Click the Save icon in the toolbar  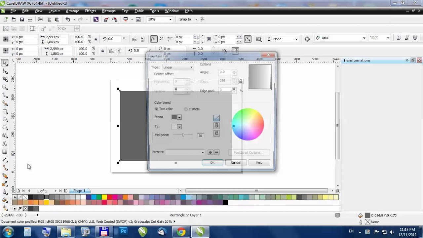22,20
